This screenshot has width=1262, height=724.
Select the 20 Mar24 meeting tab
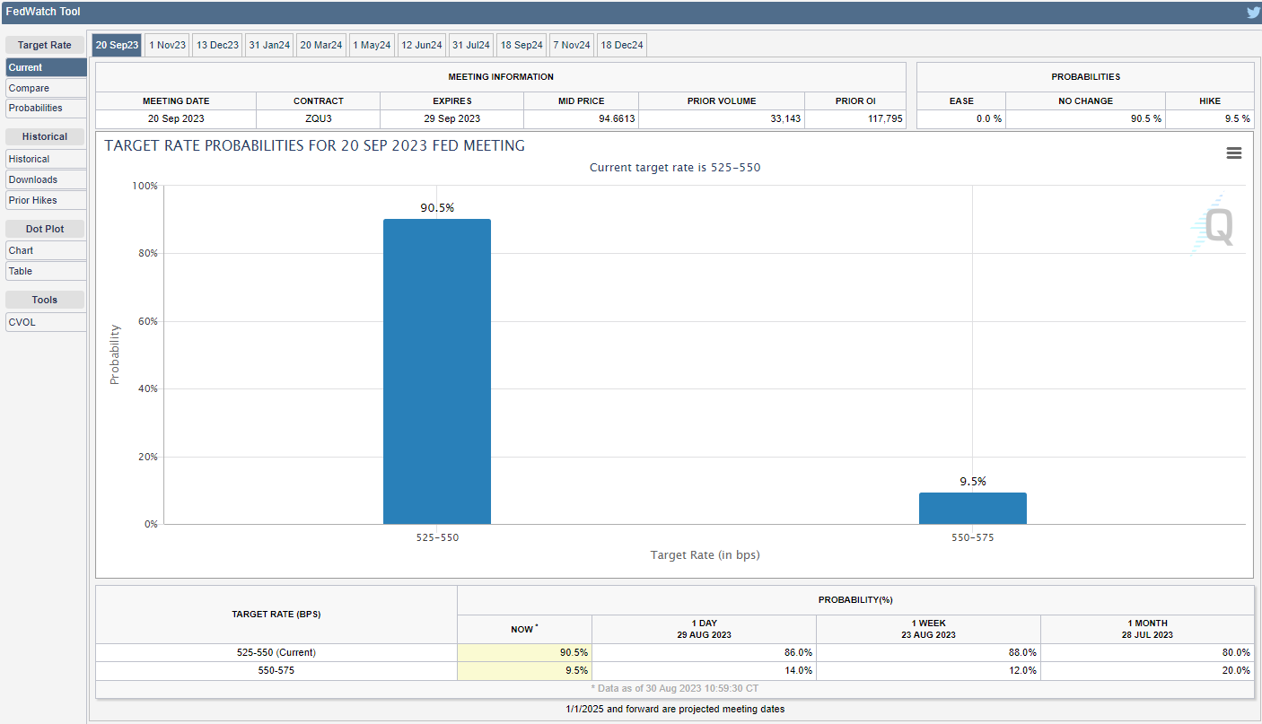(321, 45)
